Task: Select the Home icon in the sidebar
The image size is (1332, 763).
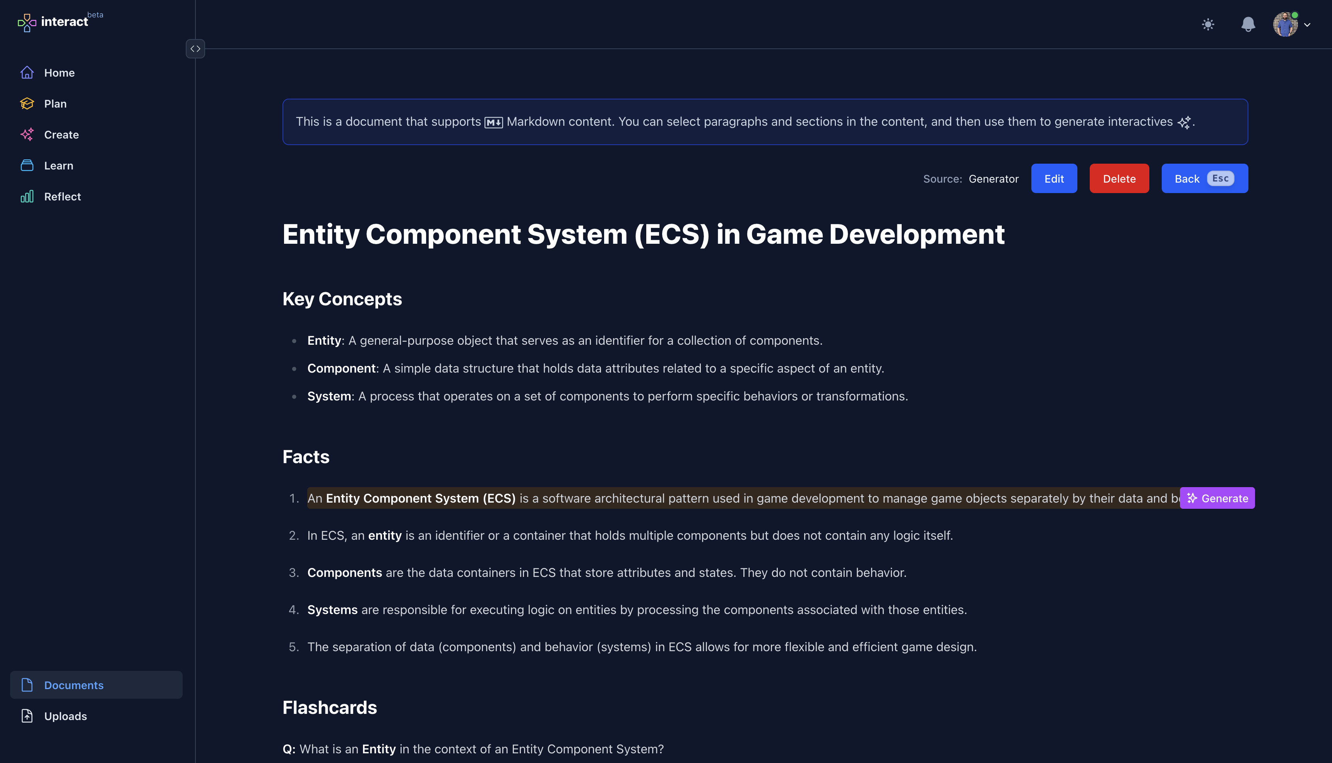Action: 27,72
